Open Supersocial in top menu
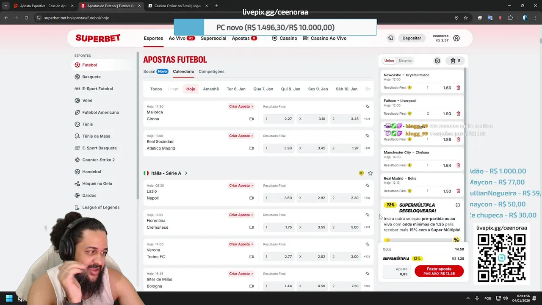Screen dimensions: 542x305 tap(213, 38)
